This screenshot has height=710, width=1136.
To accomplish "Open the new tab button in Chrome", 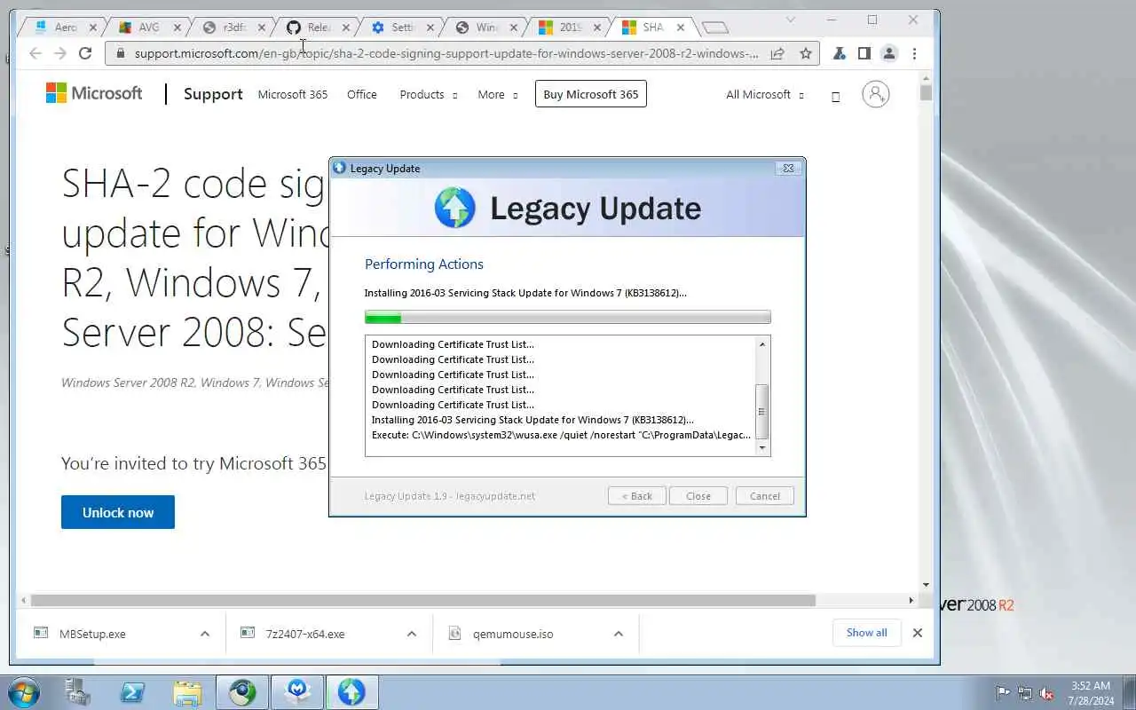I will [715, 28].
